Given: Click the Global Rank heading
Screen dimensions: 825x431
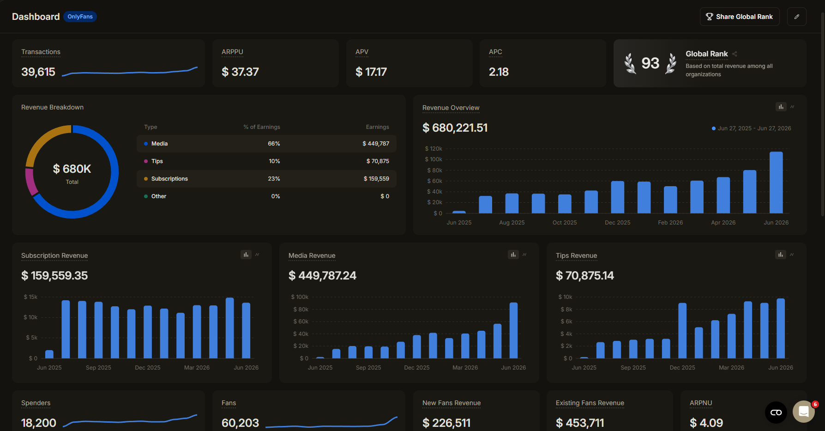Looking at the screenshot, I should tap(707, 54).
